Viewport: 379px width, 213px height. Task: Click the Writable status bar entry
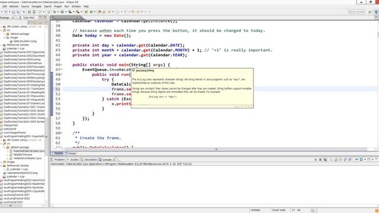coord(255,210)
